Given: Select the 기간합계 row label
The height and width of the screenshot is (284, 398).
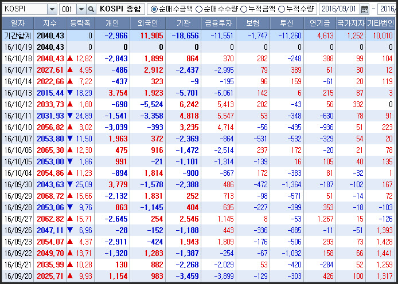Looking at the screenshot, I should point(18,35).
